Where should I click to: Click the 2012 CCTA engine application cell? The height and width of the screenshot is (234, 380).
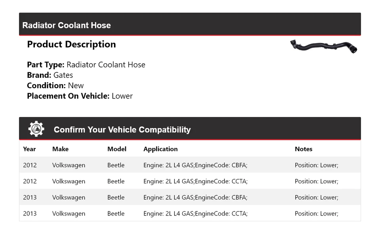click(195, 181)
